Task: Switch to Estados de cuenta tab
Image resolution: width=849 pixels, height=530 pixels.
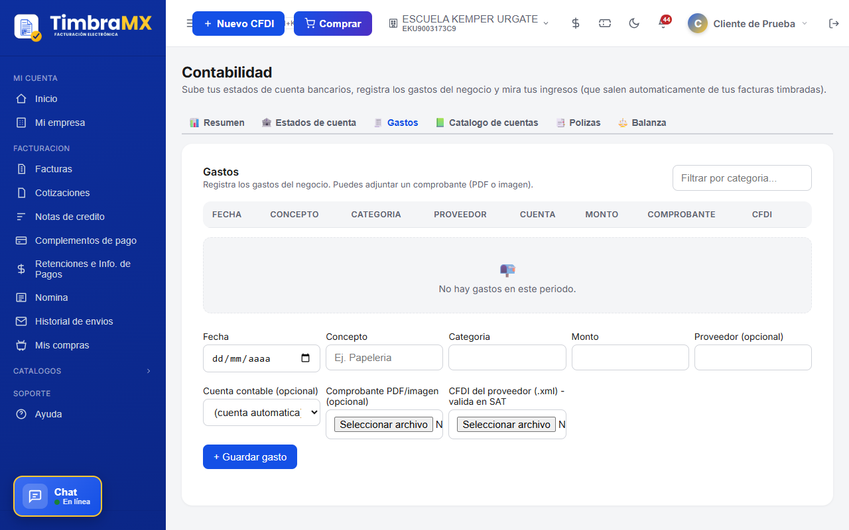Action: 308,123
